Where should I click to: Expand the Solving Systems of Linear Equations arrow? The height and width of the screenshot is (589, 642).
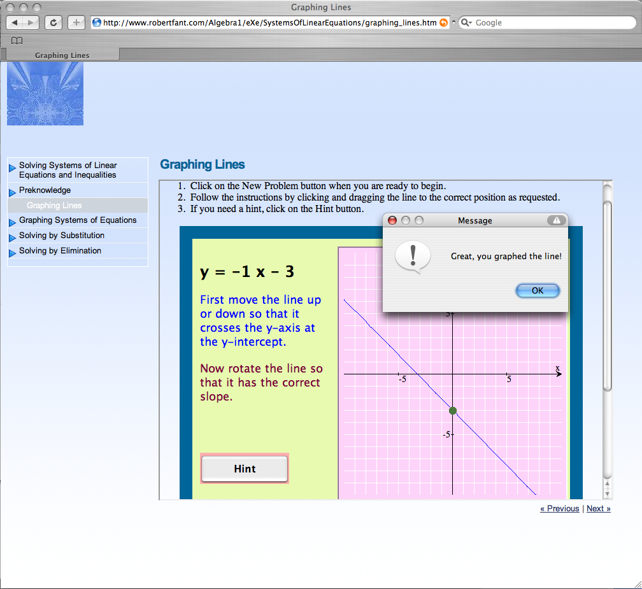click(x=12, y=168)
